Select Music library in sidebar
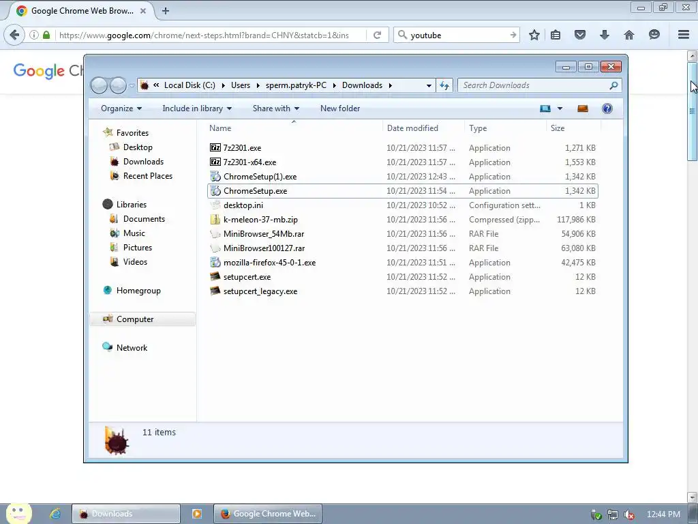The image size is (698, 524). pyautogui.click(x=134, y=233)
